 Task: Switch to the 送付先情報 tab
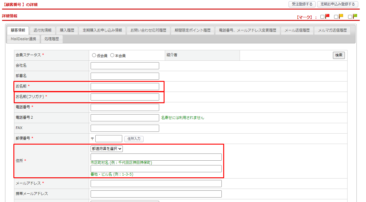pos(42,30)
